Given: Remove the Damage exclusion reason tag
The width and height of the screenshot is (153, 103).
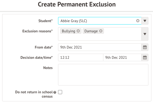Looking at the screenshot, I should pyautogui.click(x=101, y=31).
